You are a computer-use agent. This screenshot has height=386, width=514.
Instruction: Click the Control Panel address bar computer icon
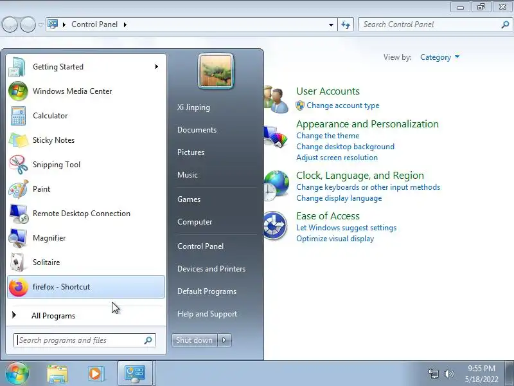tap(53, 24)
